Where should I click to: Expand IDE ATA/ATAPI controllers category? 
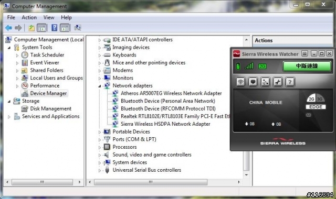[99, 40]
